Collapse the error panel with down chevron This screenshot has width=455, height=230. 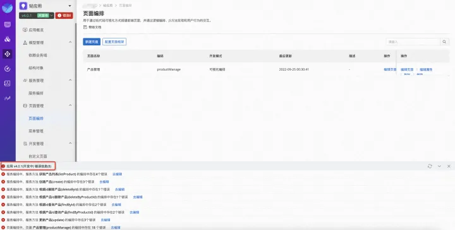click(439, 166)
